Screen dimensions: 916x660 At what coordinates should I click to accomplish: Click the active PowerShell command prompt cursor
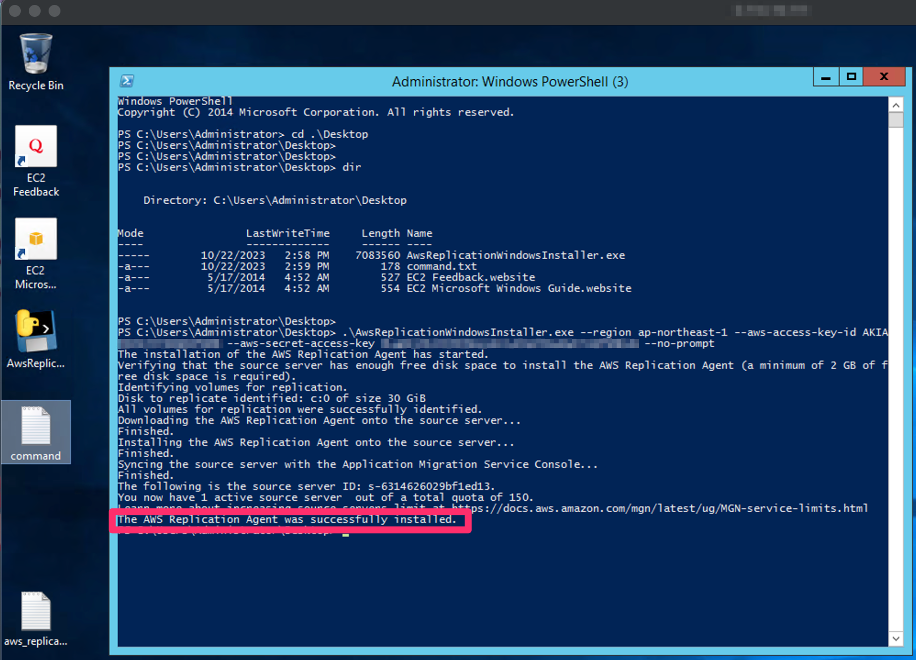click(346, 534)
